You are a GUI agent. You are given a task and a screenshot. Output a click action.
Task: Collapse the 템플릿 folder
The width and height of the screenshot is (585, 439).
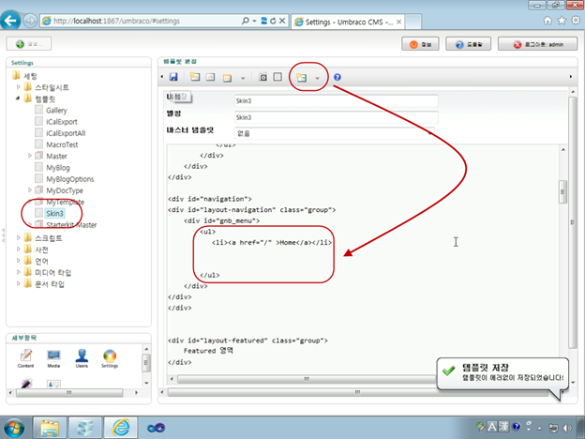click(18, 98)
